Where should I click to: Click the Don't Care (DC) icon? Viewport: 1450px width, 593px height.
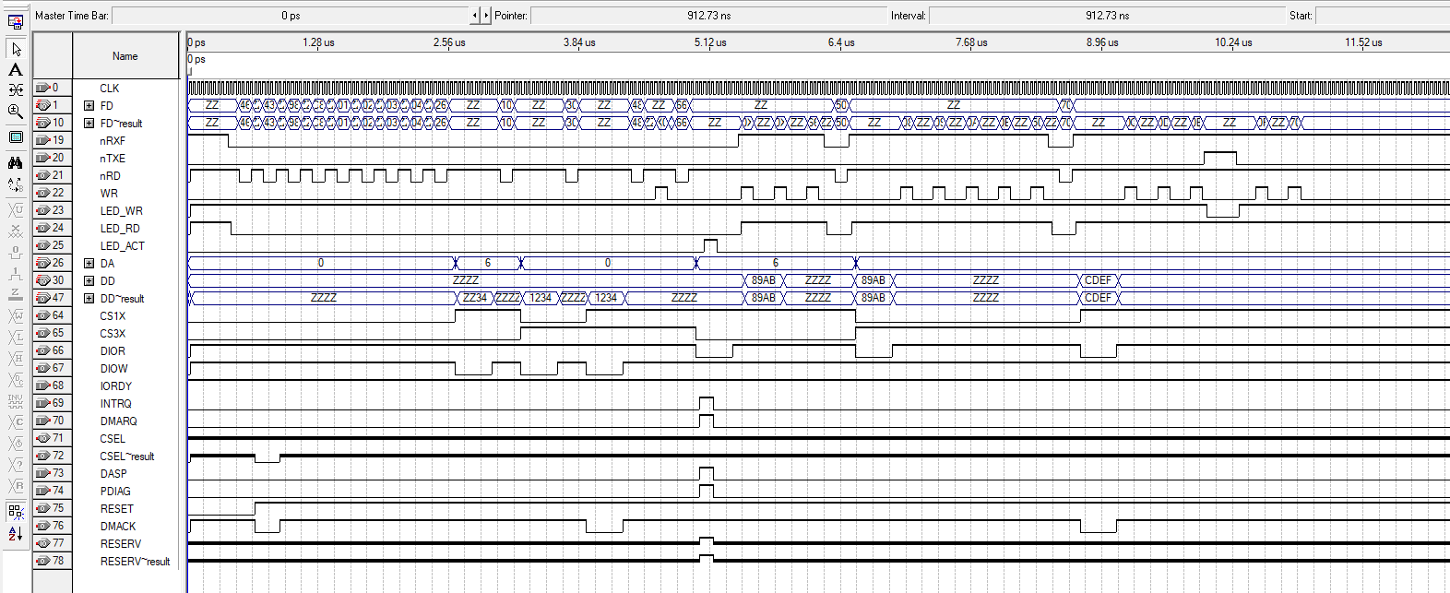pyautogui.click(x=16, y=379)
